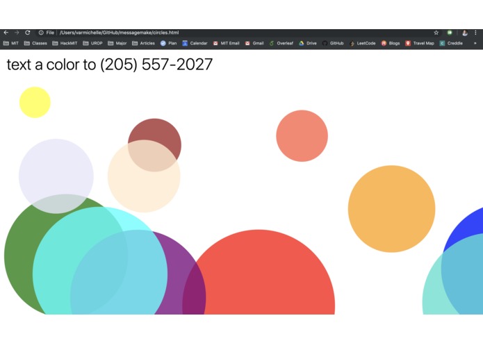Open the MIT bookmarks folder

click(x=11, y=43)
